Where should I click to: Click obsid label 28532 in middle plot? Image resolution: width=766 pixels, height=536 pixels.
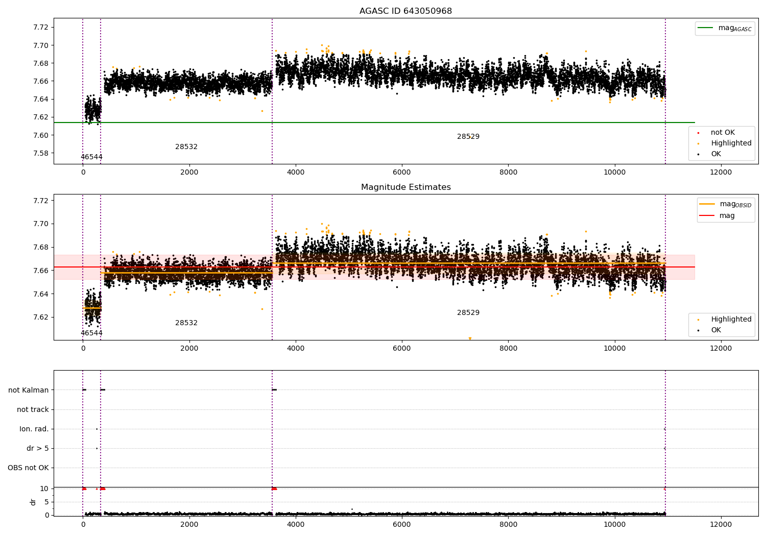(186, 323)
